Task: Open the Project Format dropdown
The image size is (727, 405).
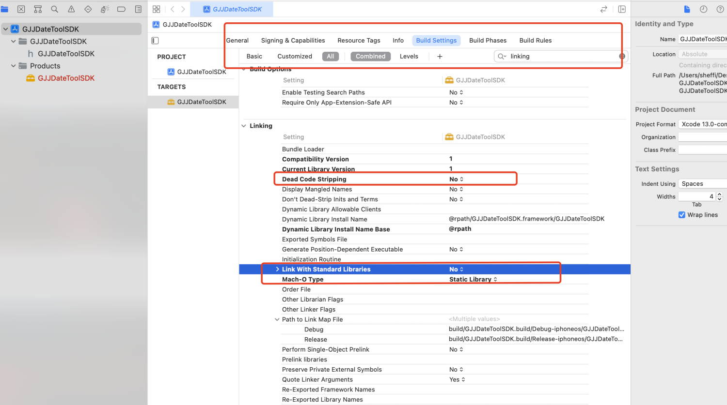Action: [702, 124]
